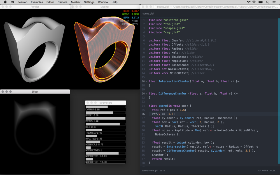Click the Scene/scene.glsl path in status bar
280x175 pixels.
150,171
